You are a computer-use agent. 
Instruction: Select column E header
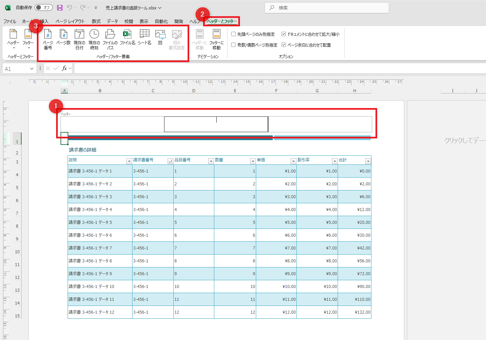[235, 90]
